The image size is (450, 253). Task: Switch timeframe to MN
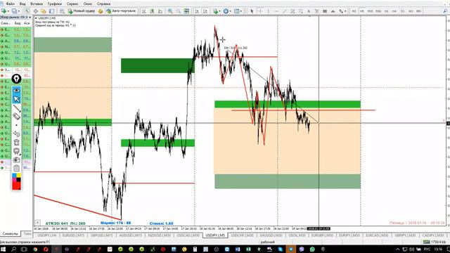419,11
